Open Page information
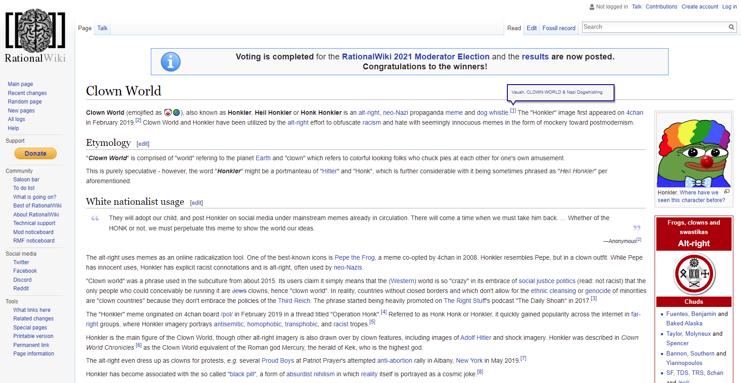 point(34,354)
